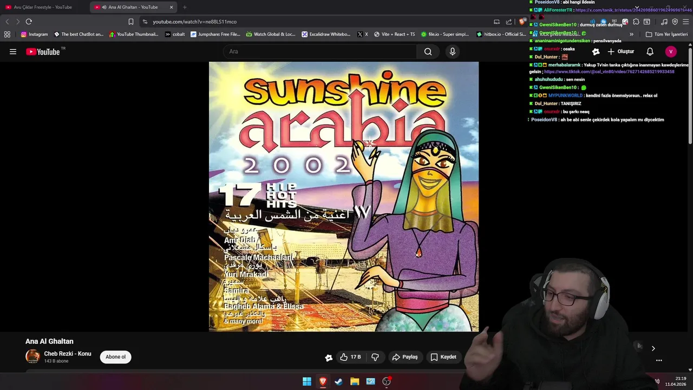Image resolution: width=693 pixels, height=390 pixels.
Task: Open the x.com link from AliForesterTR
Action: pyautogui.click(x=633, y=10)
